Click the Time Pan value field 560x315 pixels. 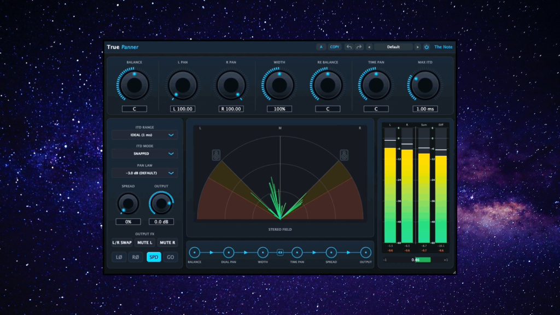click(376, 109)
